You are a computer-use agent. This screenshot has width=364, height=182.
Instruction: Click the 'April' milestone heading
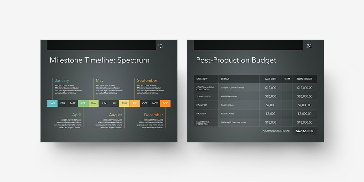[x=76, y=115]
